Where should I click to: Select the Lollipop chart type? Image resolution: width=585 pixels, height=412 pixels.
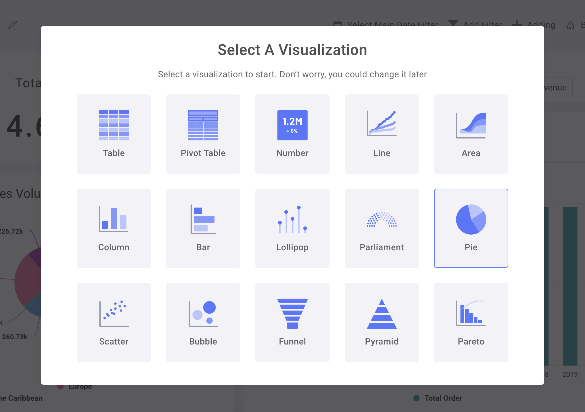pyautogui.click(x=292, y=228)
